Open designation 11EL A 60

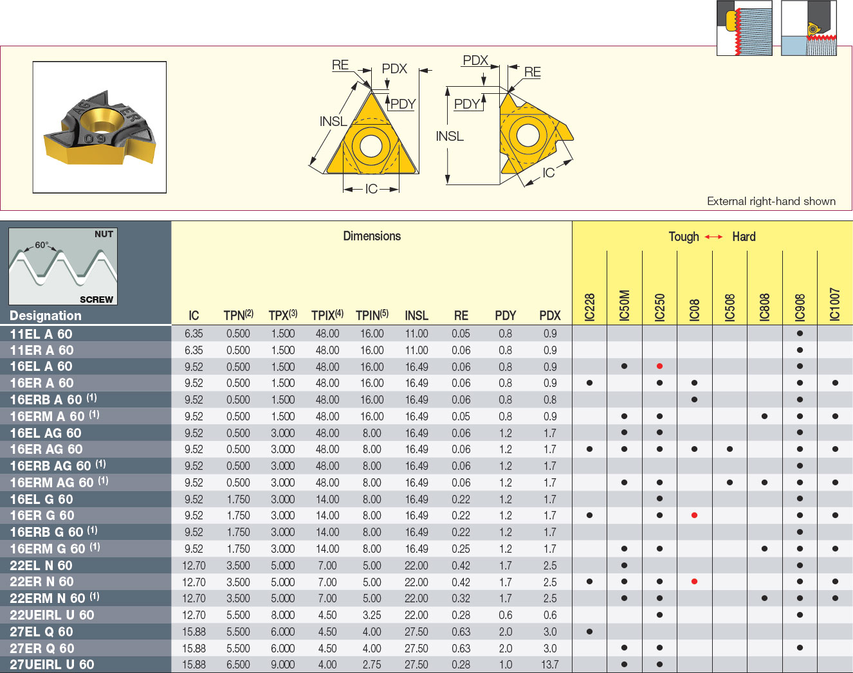(x=41, y=334)
